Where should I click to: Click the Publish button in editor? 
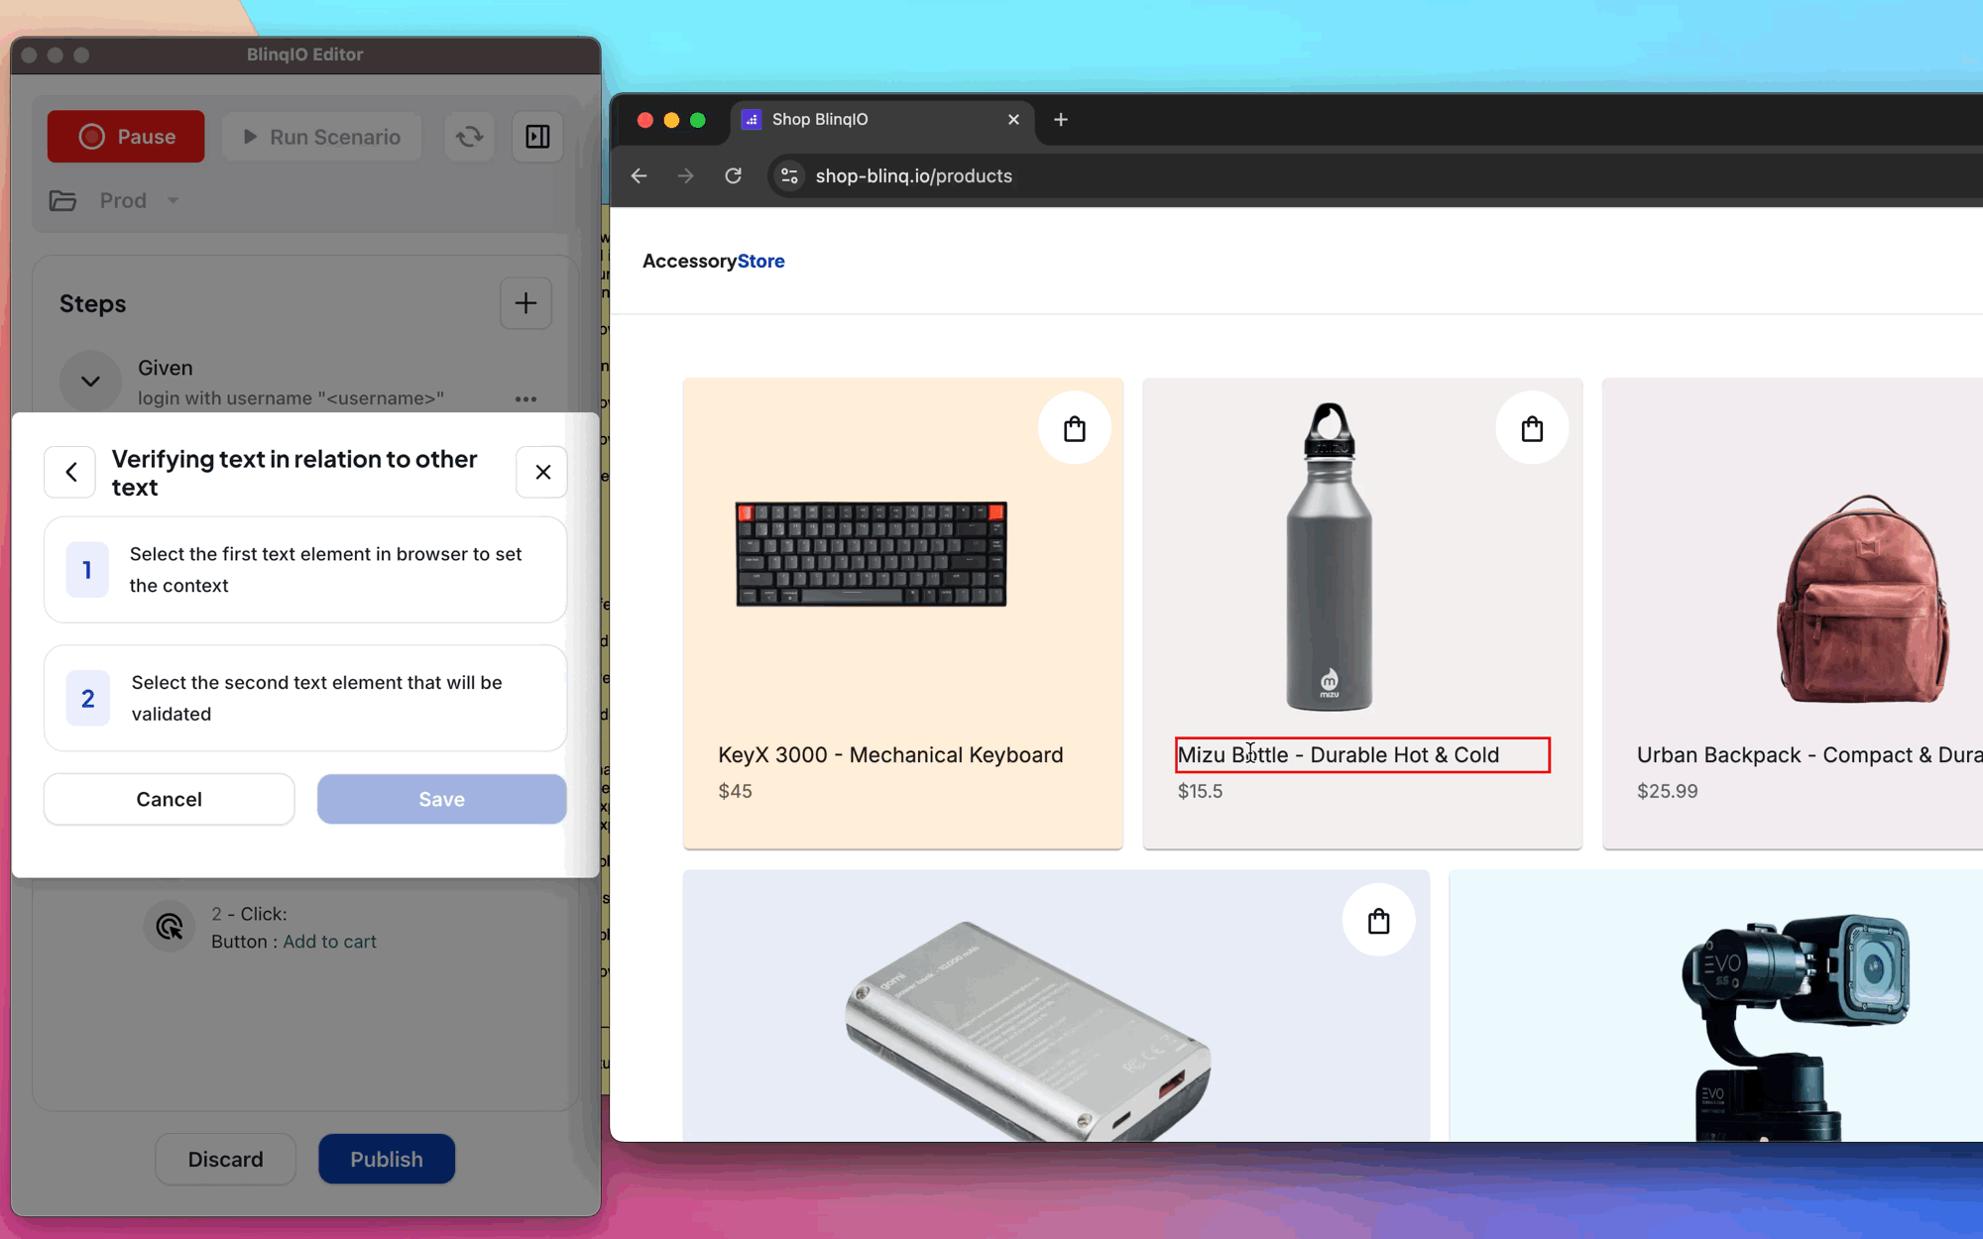coord(386,1158)
